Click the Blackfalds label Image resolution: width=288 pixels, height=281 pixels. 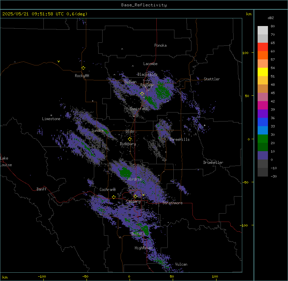[x=147, y=74]
